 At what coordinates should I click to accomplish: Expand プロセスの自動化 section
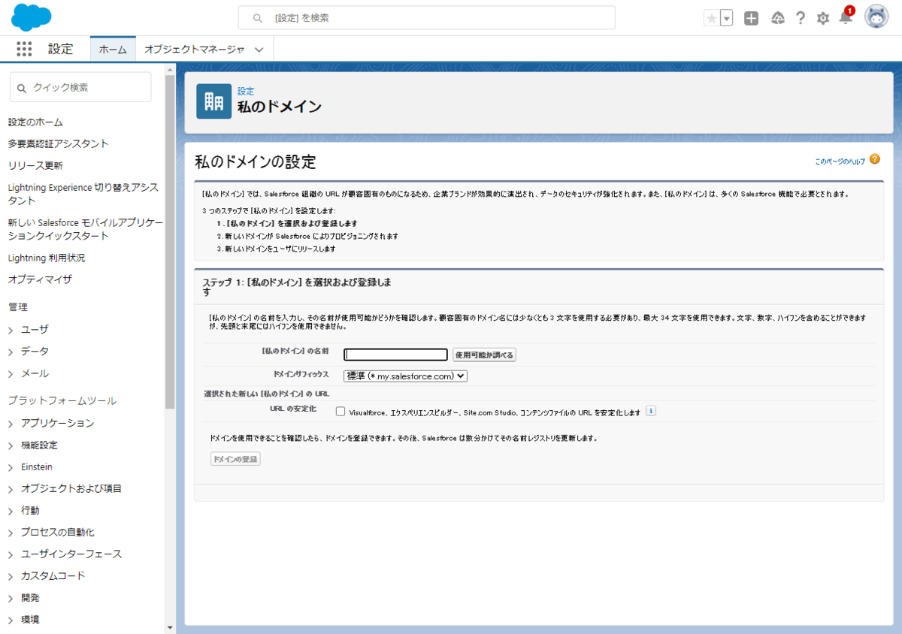(11, 533)
